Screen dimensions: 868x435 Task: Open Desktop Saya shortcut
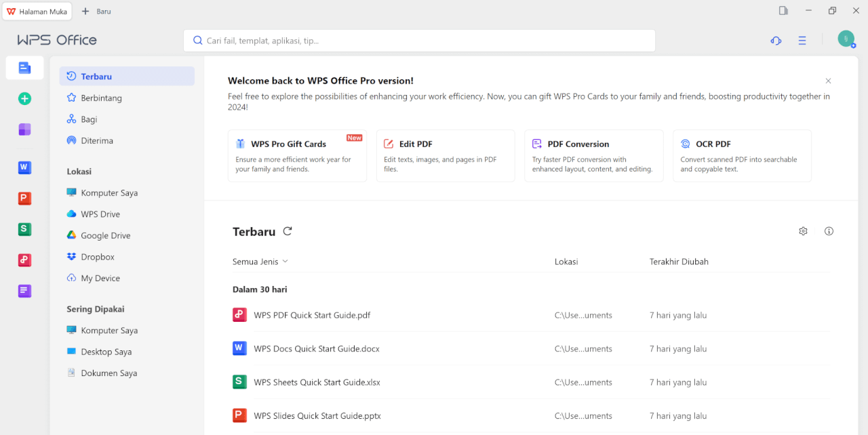point(127,352)
